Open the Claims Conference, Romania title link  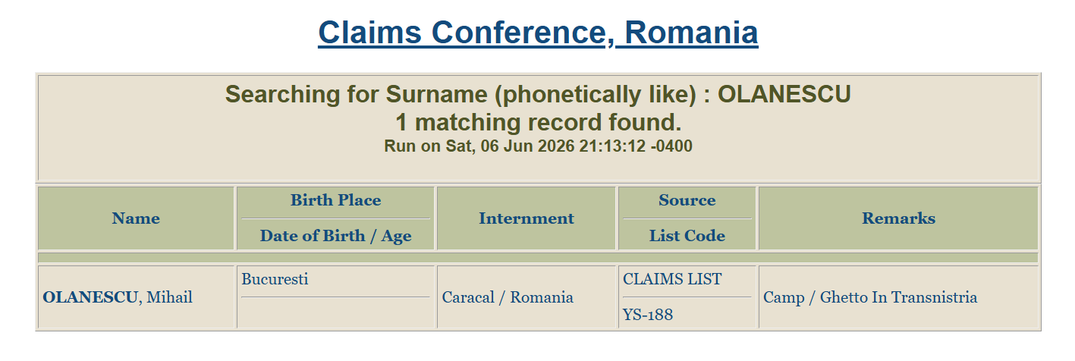[538, 33]
